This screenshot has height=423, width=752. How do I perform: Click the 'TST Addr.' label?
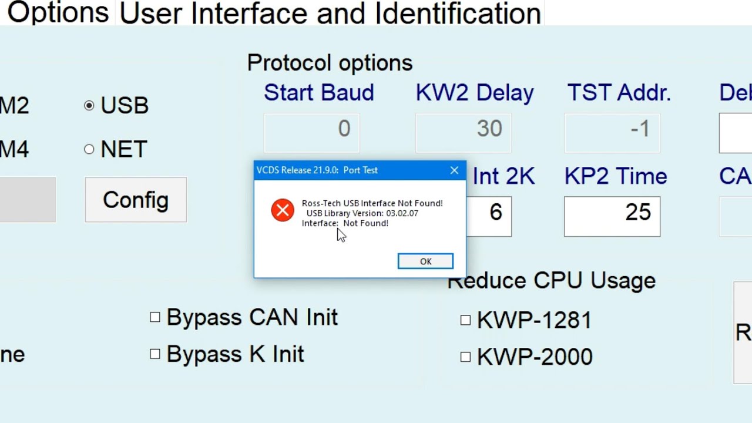click(619, 93)
